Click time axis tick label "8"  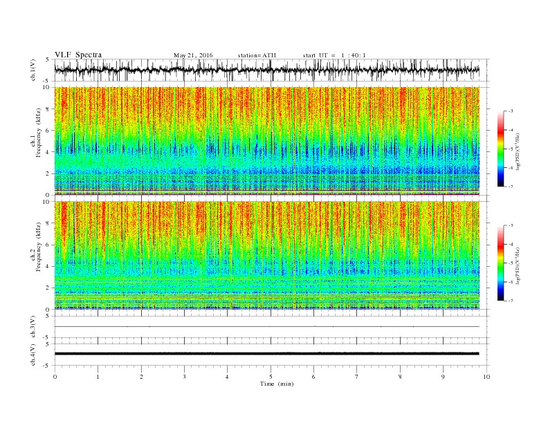(400, 377)
